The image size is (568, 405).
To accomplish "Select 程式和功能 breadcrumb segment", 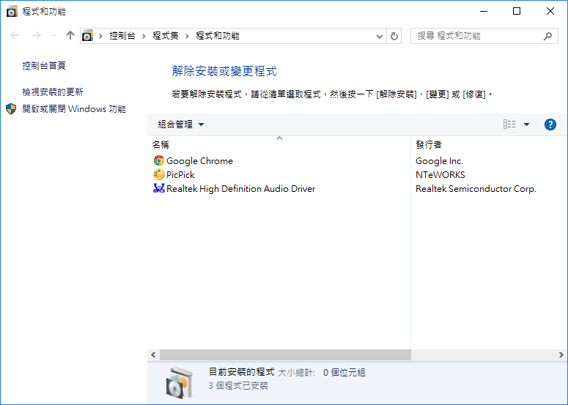I will point(218,36).
